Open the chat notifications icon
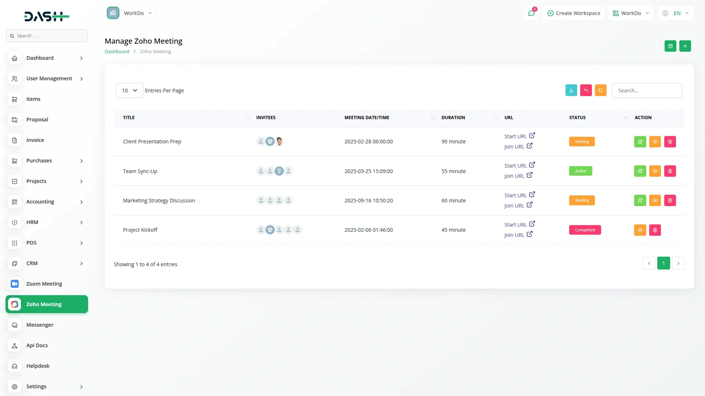 coord(531,13)
